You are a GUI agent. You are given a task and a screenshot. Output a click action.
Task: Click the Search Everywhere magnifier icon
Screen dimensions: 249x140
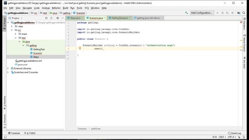[244, 13]
